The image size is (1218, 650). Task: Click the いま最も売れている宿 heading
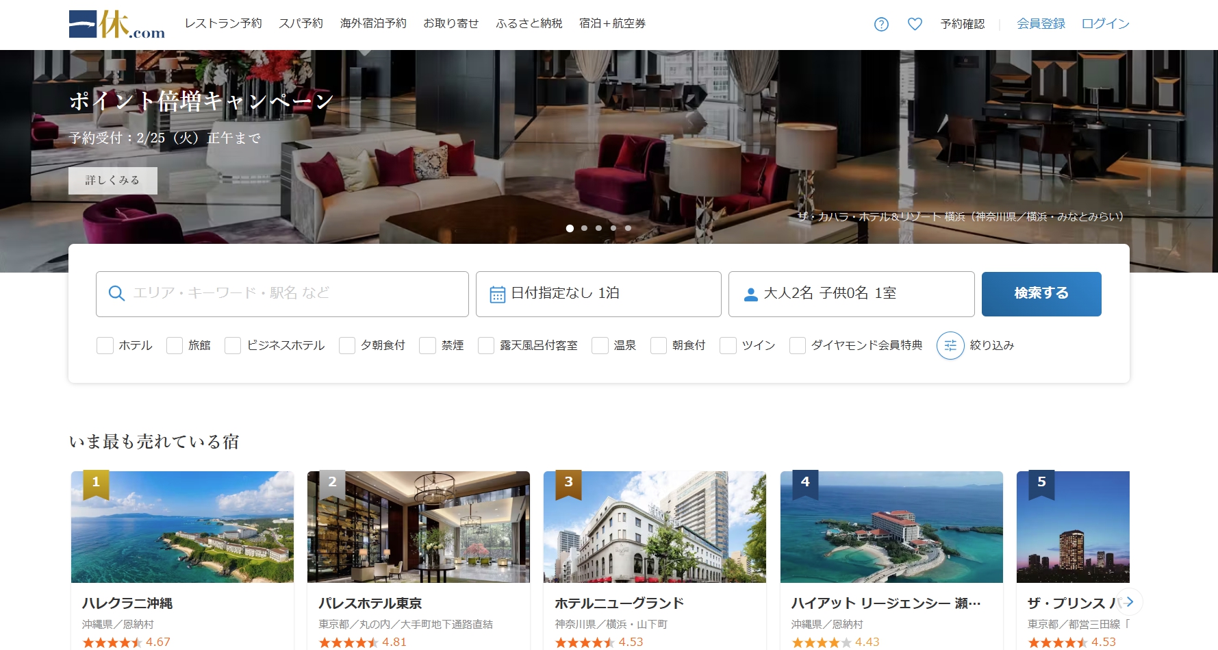(x=154, y=442)
